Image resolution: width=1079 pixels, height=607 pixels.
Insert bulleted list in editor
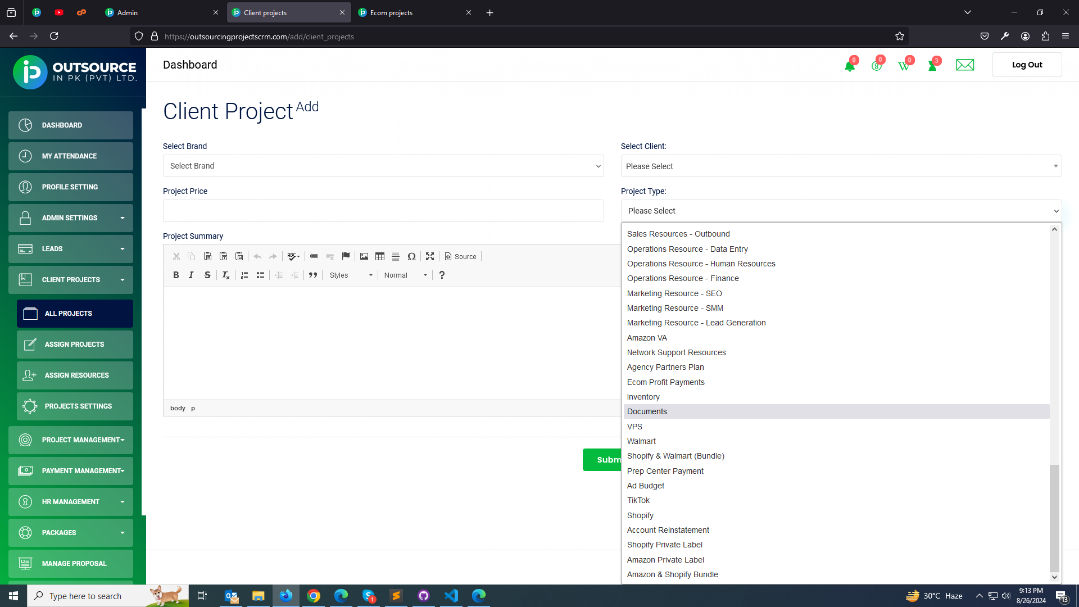260,275
